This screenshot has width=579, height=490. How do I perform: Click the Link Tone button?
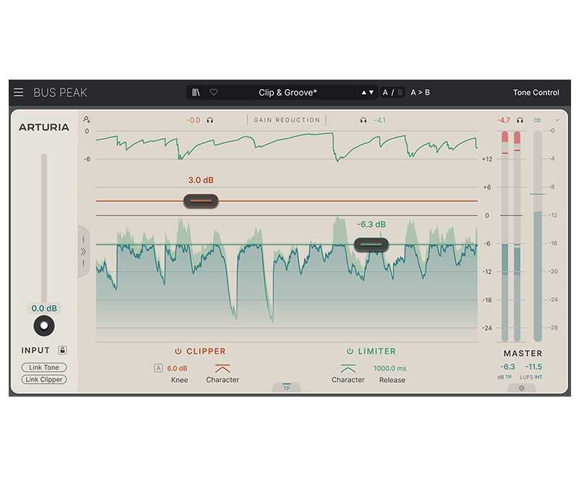point(44,368)
